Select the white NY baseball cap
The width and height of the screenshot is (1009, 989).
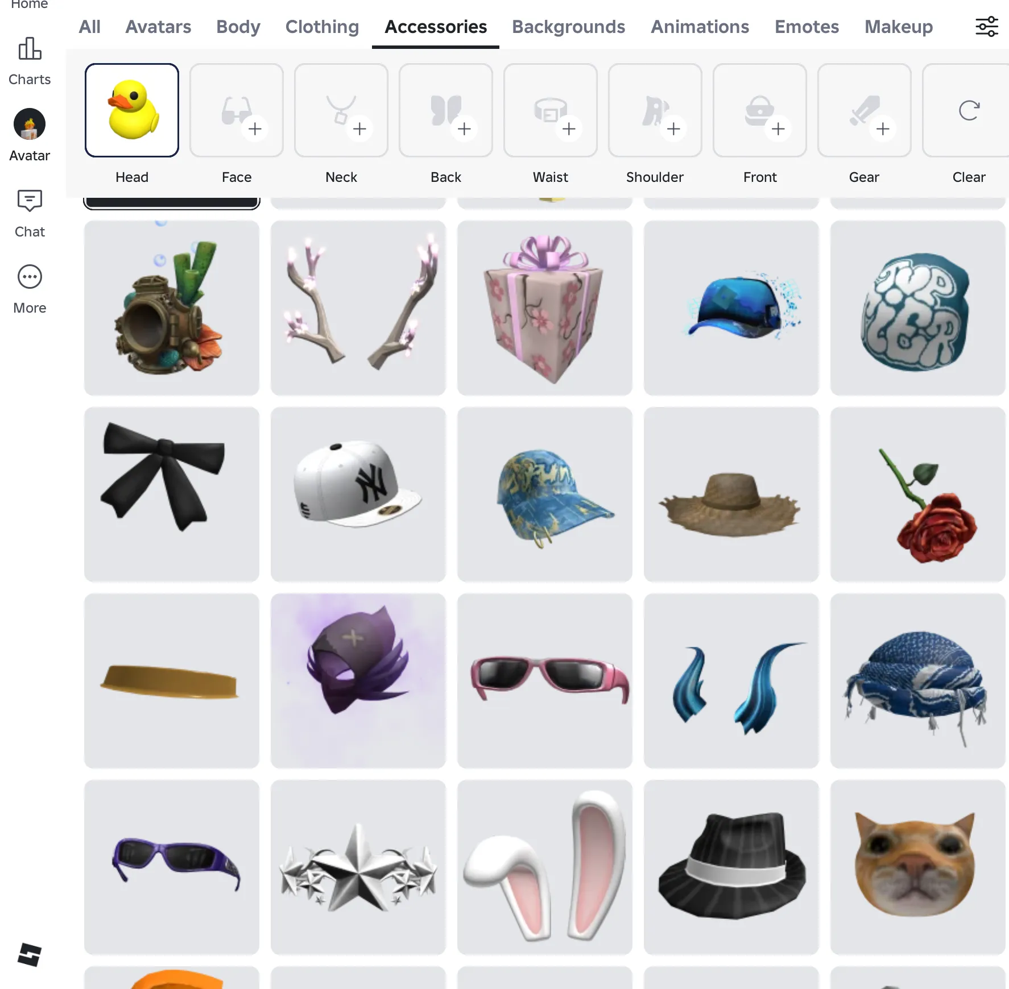point(358,495)
